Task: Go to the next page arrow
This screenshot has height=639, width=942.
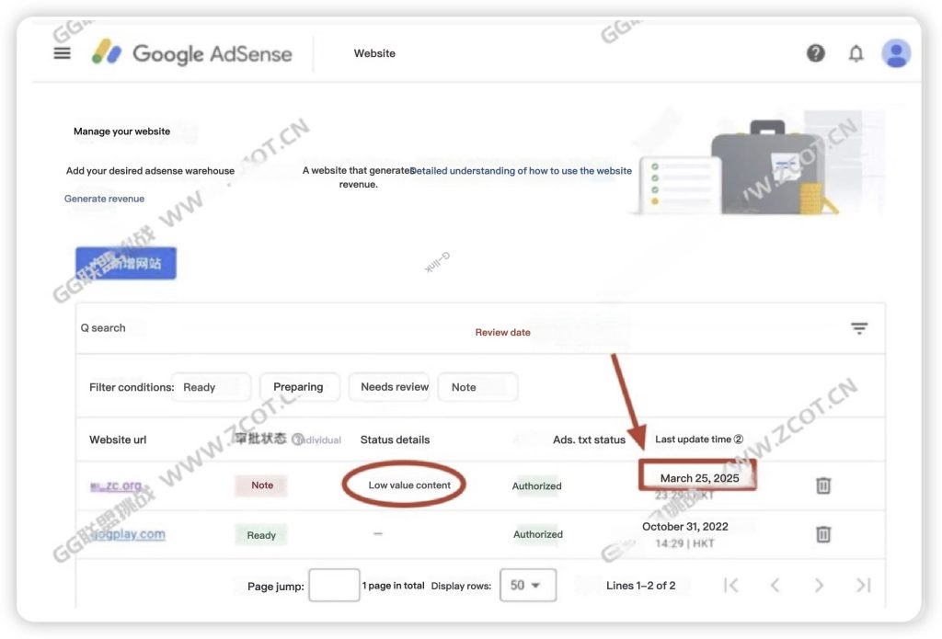Action: [819, 586]
